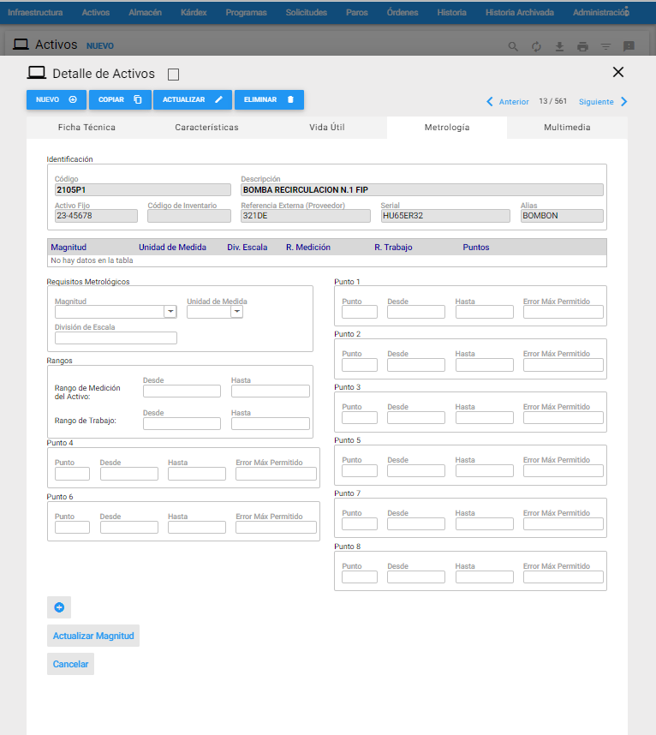Click the Div. Escala column header
The height and width of the screenshot is (735, 656).
click(x=247, y=248)
